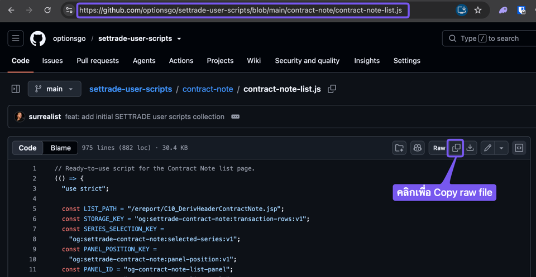The height and width of the screenshot is (277, 536).
Task: Download the raw file
Action: coord(470,148)
